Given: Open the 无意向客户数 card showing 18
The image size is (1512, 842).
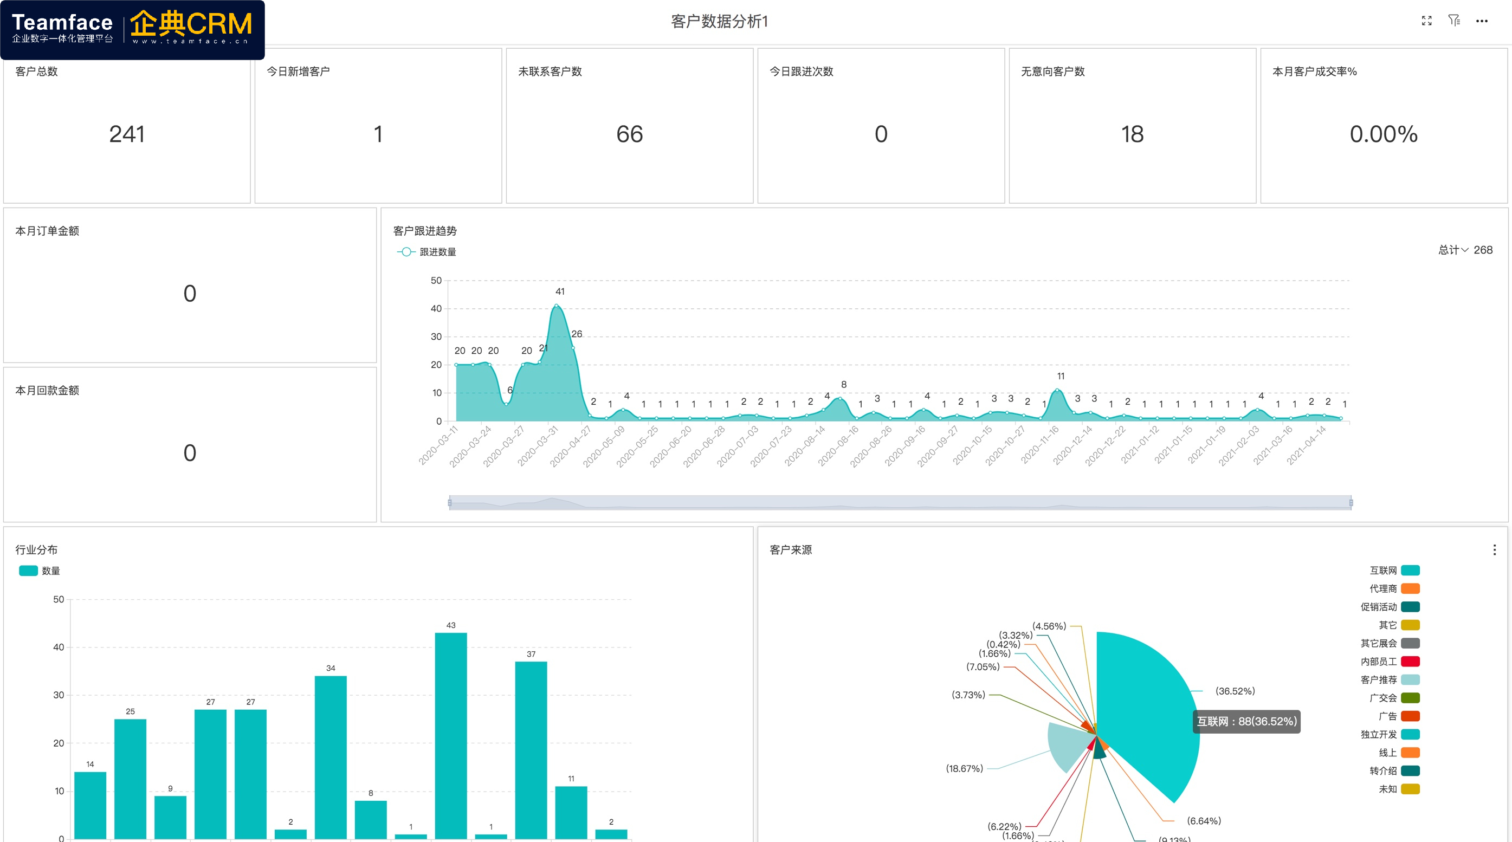Looking at the screenshot, I should point(1132,126).
